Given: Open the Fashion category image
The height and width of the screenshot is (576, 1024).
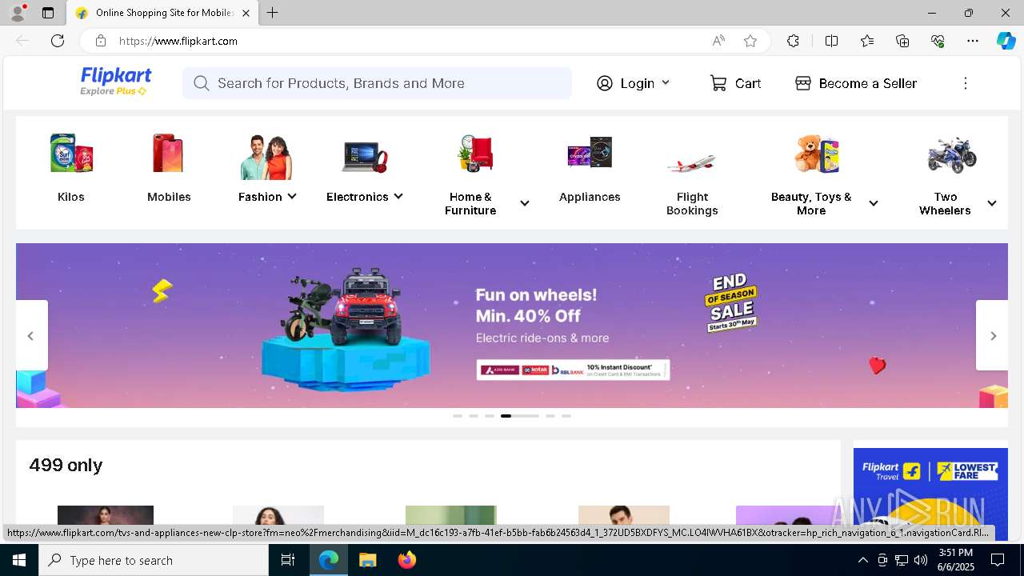Looking at the screenshot, I should click(x=266, y=157).
